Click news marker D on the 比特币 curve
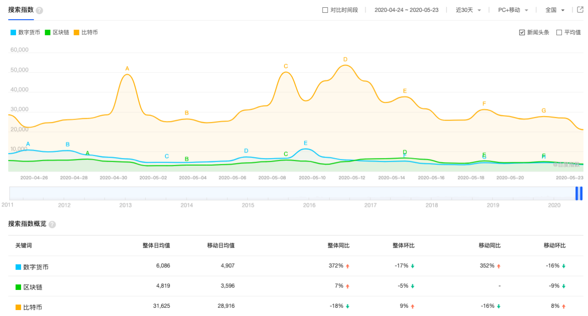The height and width of the screenshot is (316, 588). click(345, 60)
